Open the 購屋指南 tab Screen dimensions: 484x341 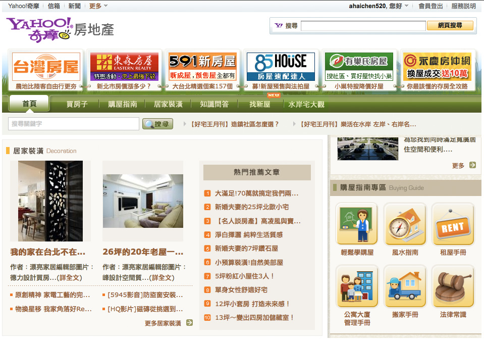click(x=123, y=105)
